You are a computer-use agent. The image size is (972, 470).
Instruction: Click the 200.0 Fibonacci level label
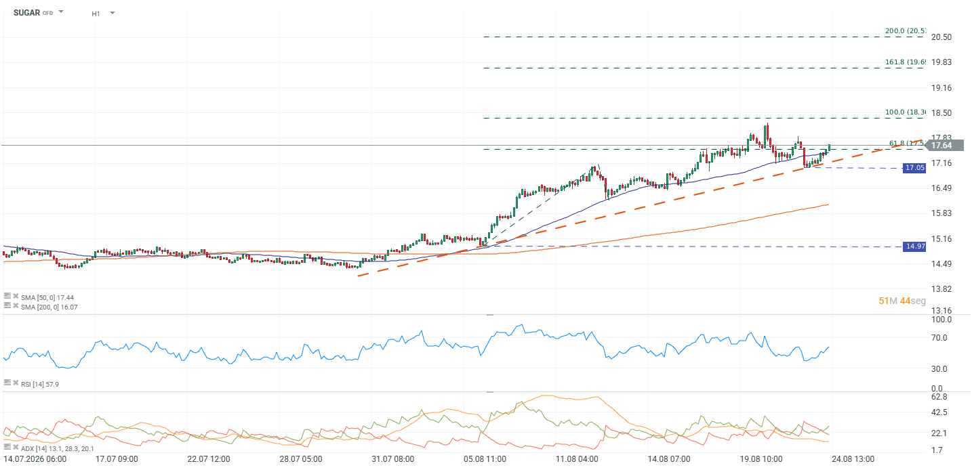(x=905, y=31)
